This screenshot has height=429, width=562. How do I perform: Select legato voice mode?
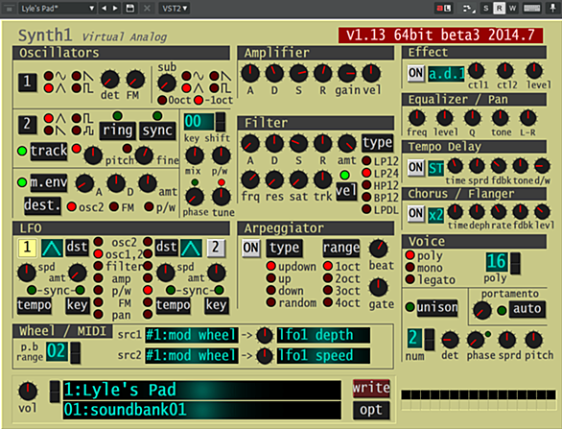(x=410, y=279)
